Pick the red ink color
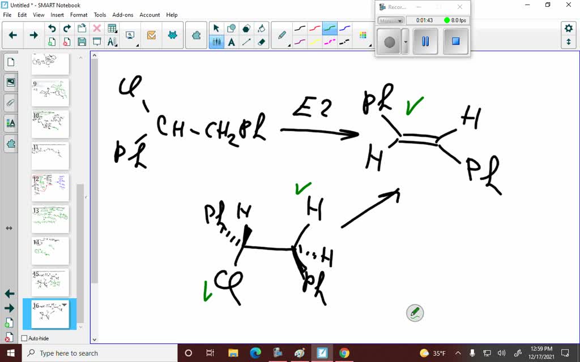 (315, 27)
